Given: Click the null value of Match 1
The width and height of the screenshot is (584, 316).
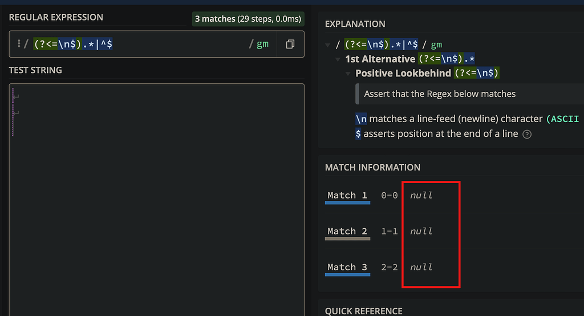Looking at the screenshot, I should (x=421, y=195).
